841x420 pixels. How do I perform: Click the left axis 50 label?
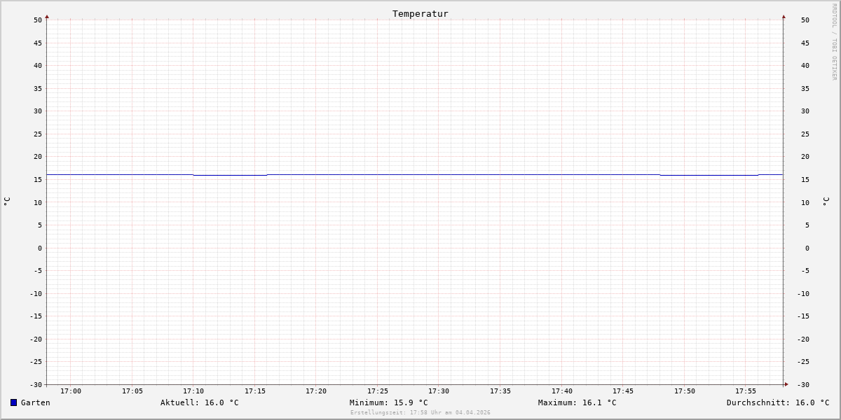38,20
